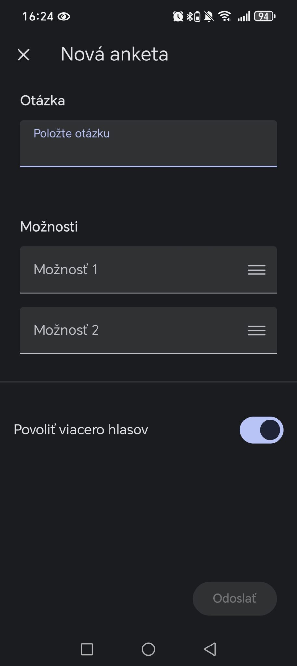Close the Nová anketa screen
Image resolution: width=297 pixels, height=666 pixels.
(x=23, y=55)
